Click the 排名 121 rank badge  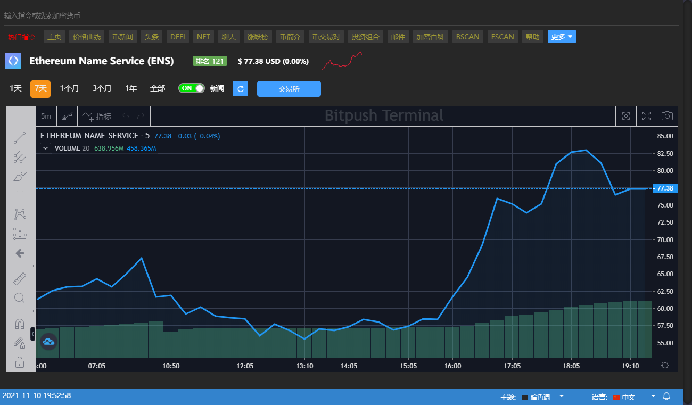210,61
